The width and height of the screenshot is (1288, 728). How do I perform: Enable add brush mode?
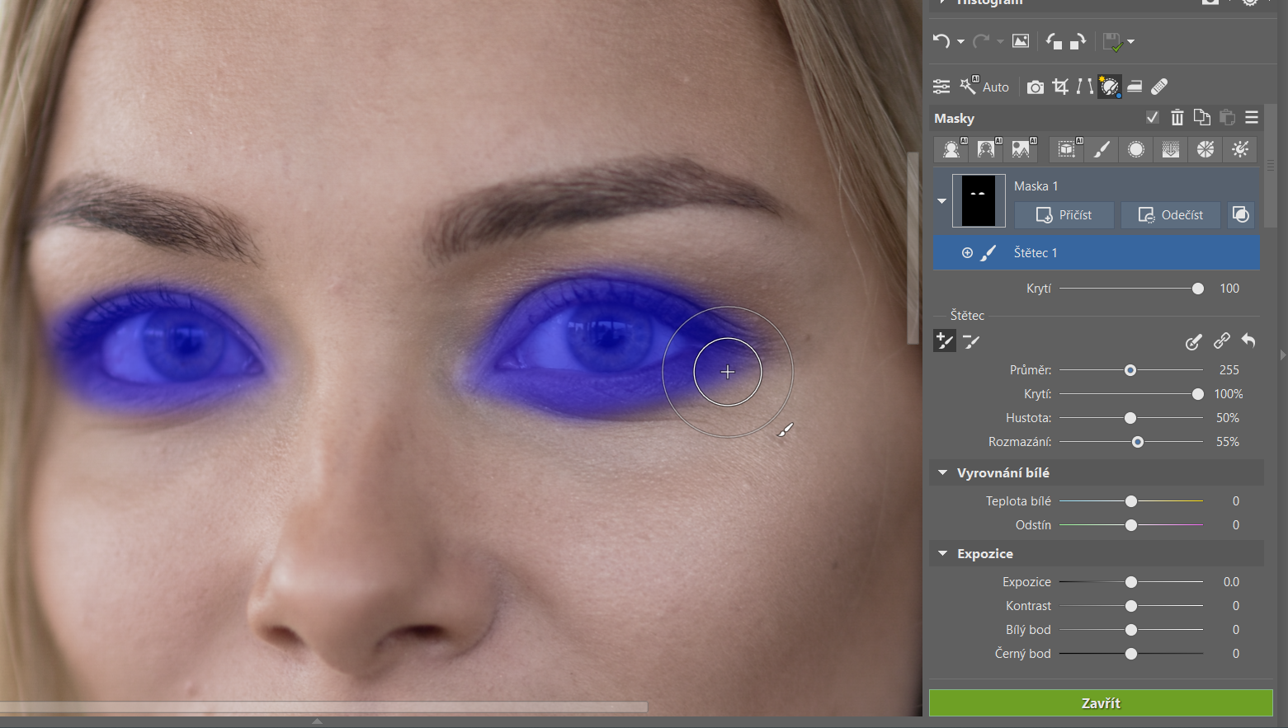coord(944,341)
